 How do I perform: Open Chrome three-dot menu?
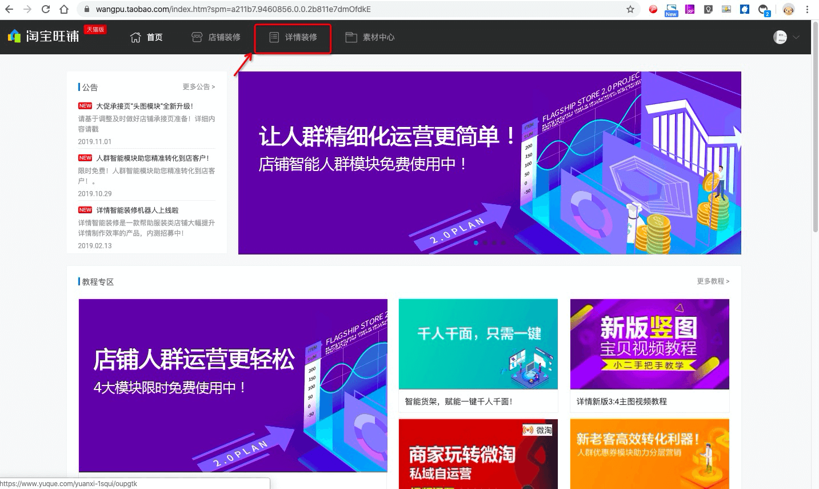point(807,9)
